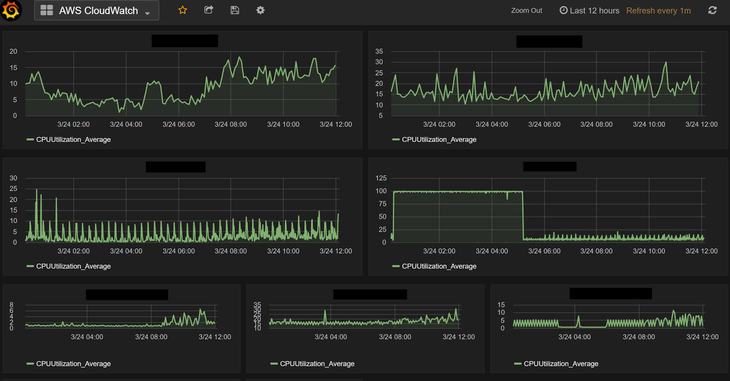Toggle CPUUtilization_Average legend in top-right panel
Image resolution: width=730 pixels, height=381 pixels.
pyautogui.click(x=439, y=140)
